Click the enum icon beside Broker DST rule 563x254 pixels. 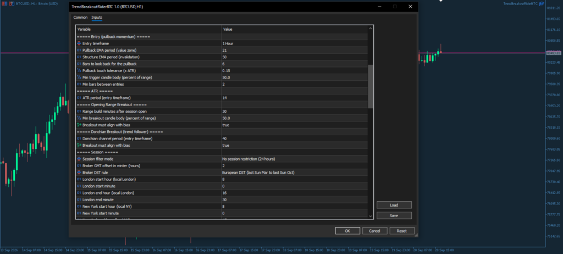(79, 173)
